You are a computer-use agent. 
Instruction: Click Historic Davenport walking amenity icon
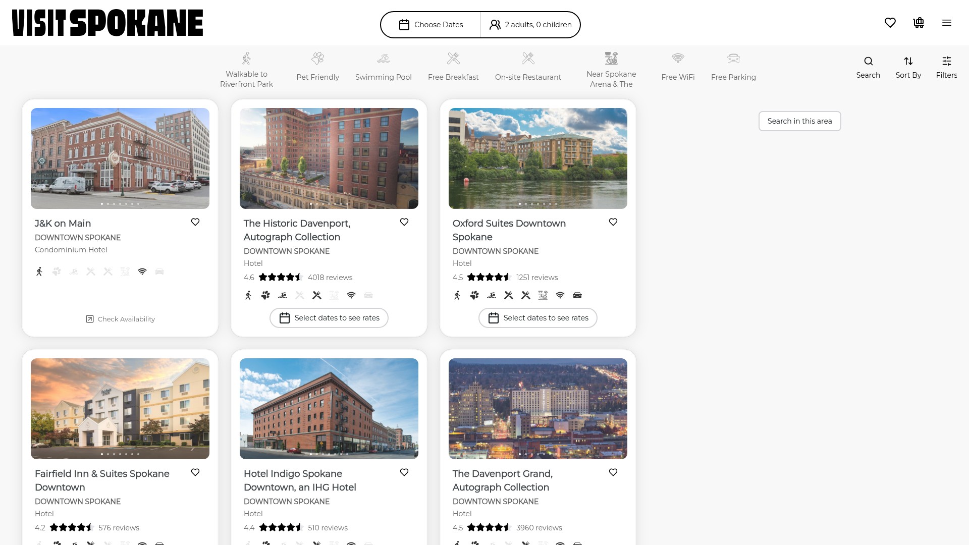point(248,295)
